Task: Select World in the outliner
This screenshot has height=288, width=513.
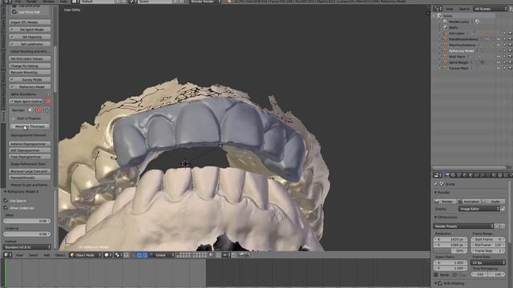Action: [x=453, y=27]
